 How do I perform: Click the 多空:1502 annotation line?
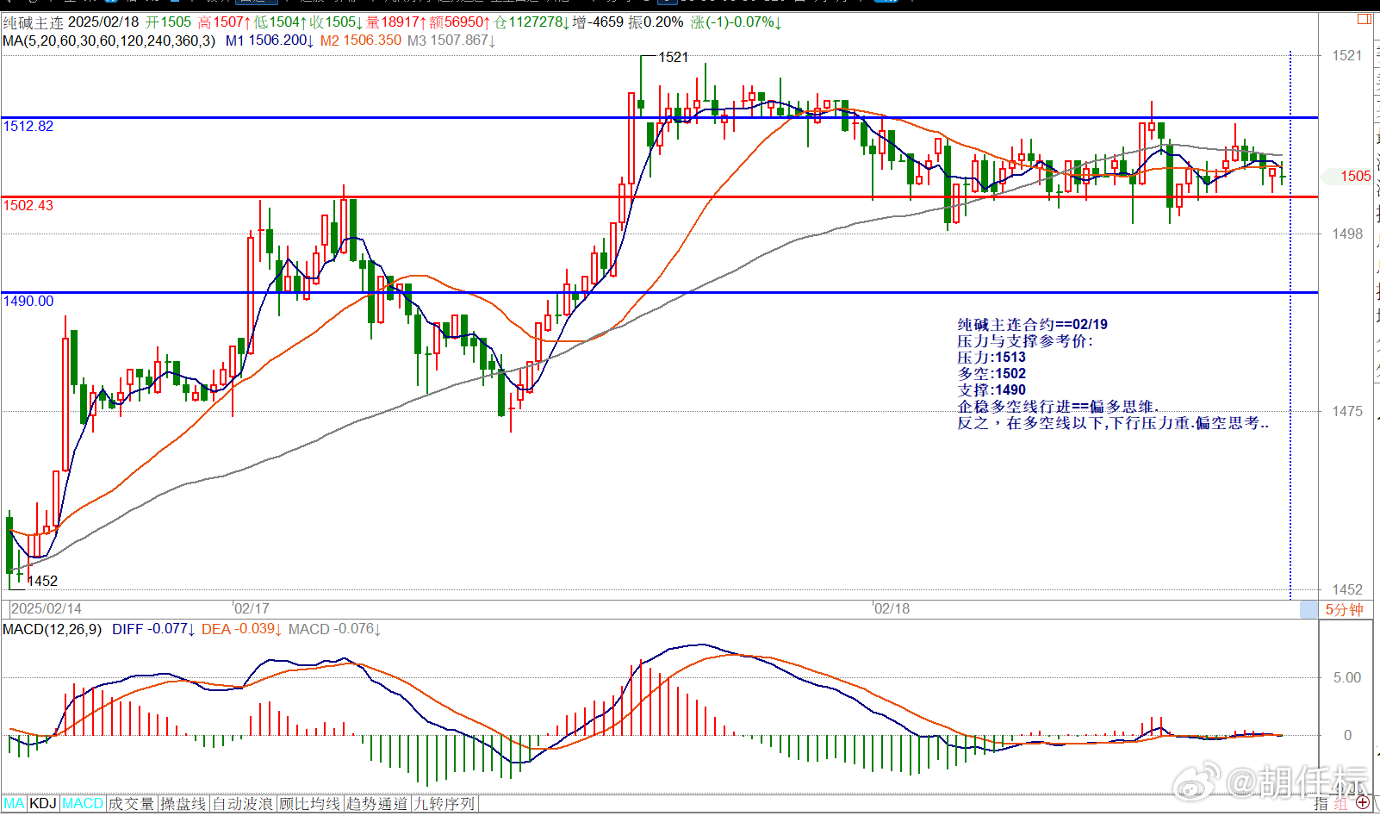coord(991,374)
